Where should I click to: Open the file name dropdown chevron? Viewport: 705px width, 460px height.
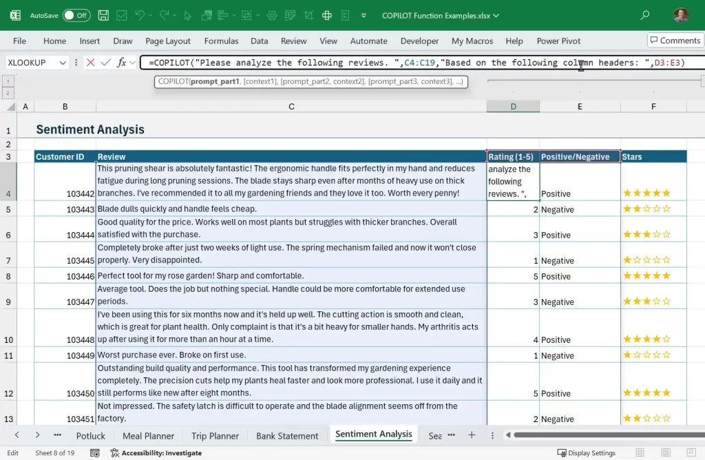point(496,15)
